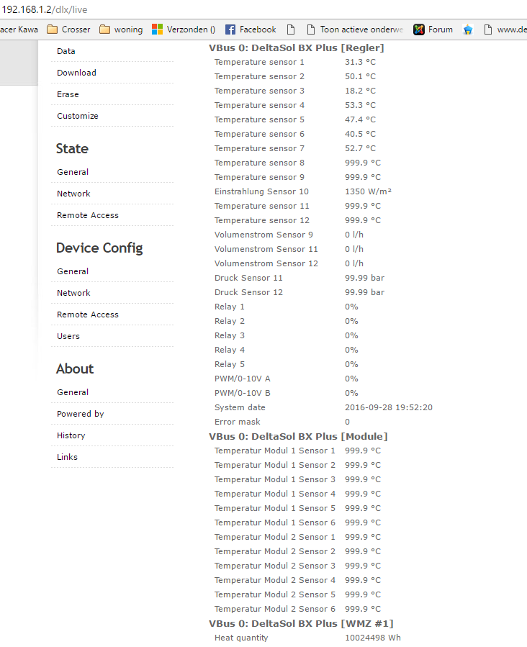The width and height of the screenshot is (527, 647).
Task: Open the Links sidebar entry
Action: point(67,457)
